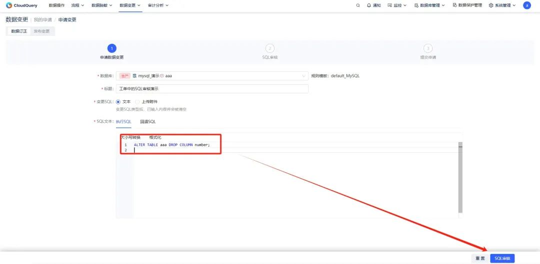Image resolution: width=540 pixels, height=264 pixels.
Task: Expand the 数据变更 menu
Action: tap(130, 5)
